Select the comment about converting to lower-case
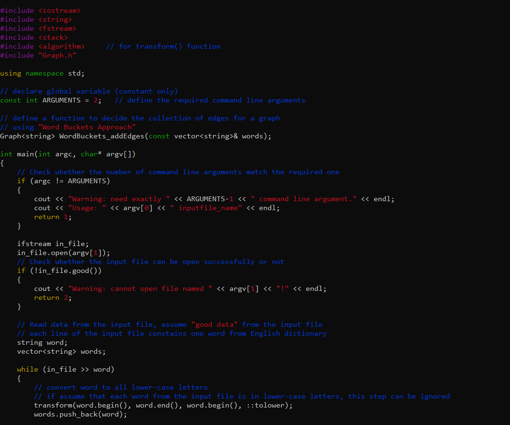This screenshot has height=425, width=510. [x=120, y=387]
